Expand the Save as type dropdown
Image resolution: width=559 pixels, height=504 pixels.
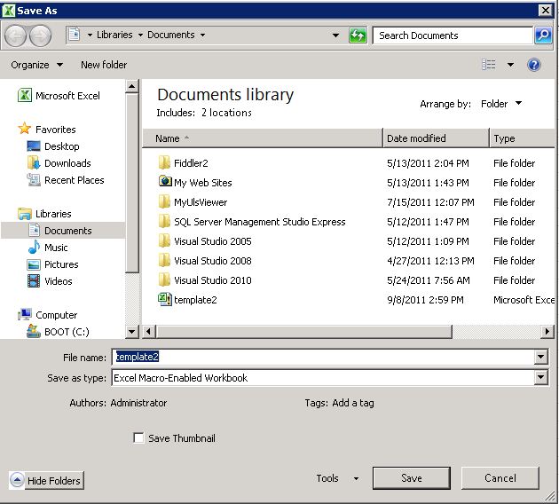click(540, 378)
